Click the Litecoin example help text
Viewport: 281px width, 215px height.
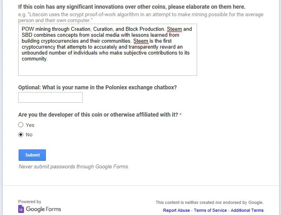pos(140,17)
